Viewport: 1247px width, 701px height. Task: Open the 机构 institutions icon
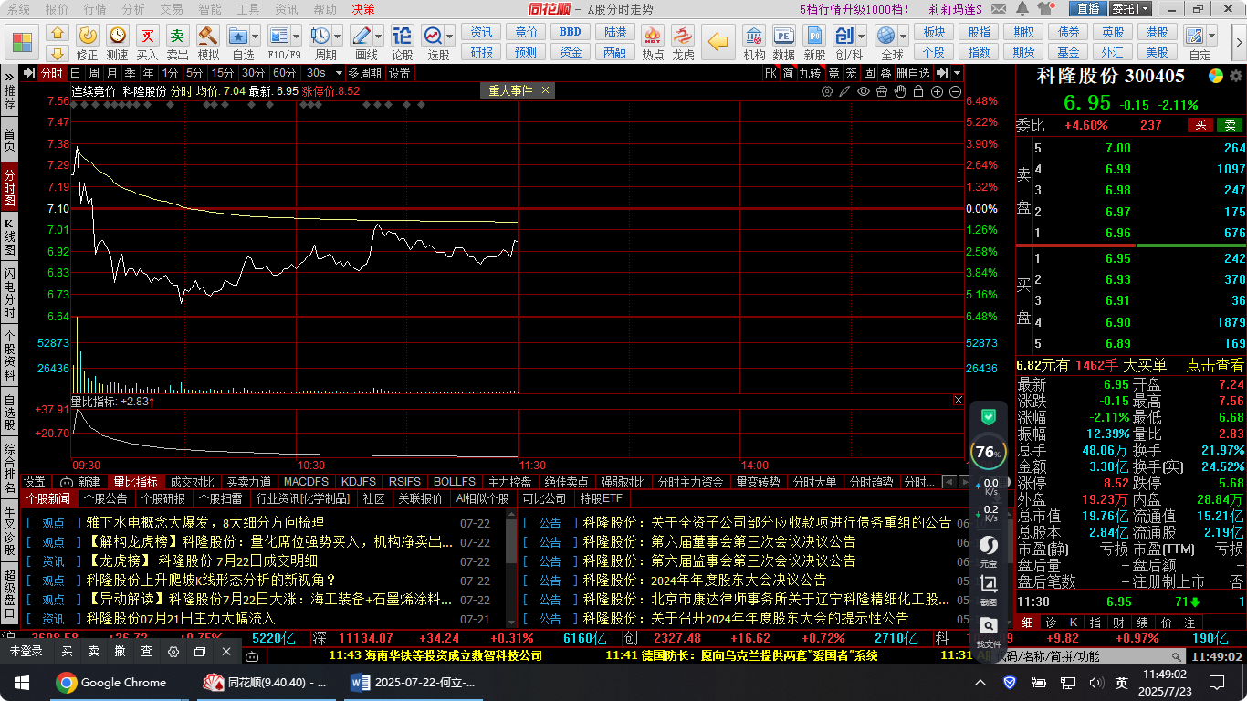pyautogui.click(x=754, y=36)
